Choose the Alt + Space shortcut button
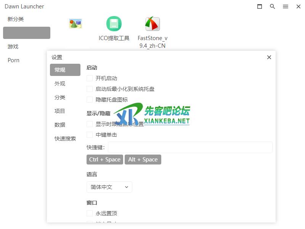The width and height of the screenshot is (305, 229). 143,160
